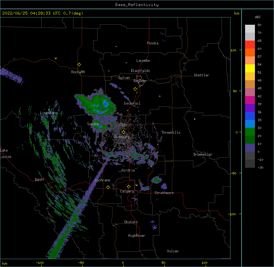Screen dimensions: 274x267
Task: Select the Didsbury label
Action: point(122,137)
